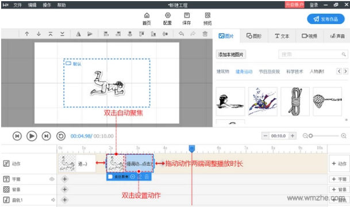Image resolution: width=350 pixels, height=207 pixels.
Task: Flip the selected object horizontally
Action: tap(78, 34)
